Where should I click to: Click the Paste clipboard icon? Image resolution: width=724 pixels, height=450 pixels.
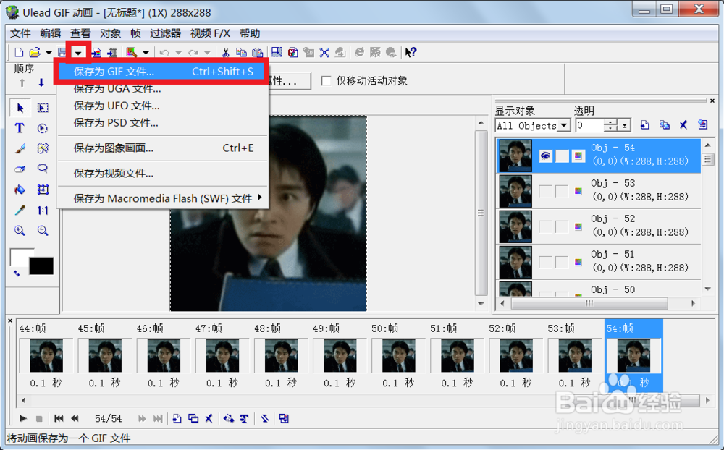(x=257, y=53)
